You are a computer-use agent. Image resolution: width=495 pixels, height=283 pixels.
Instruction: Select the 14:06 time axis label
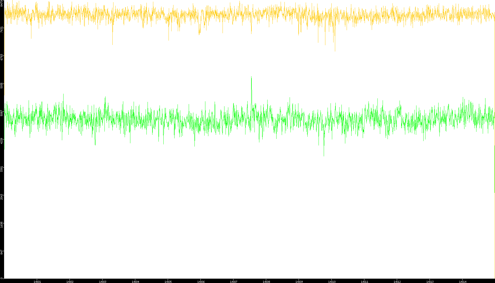[201, 282]
